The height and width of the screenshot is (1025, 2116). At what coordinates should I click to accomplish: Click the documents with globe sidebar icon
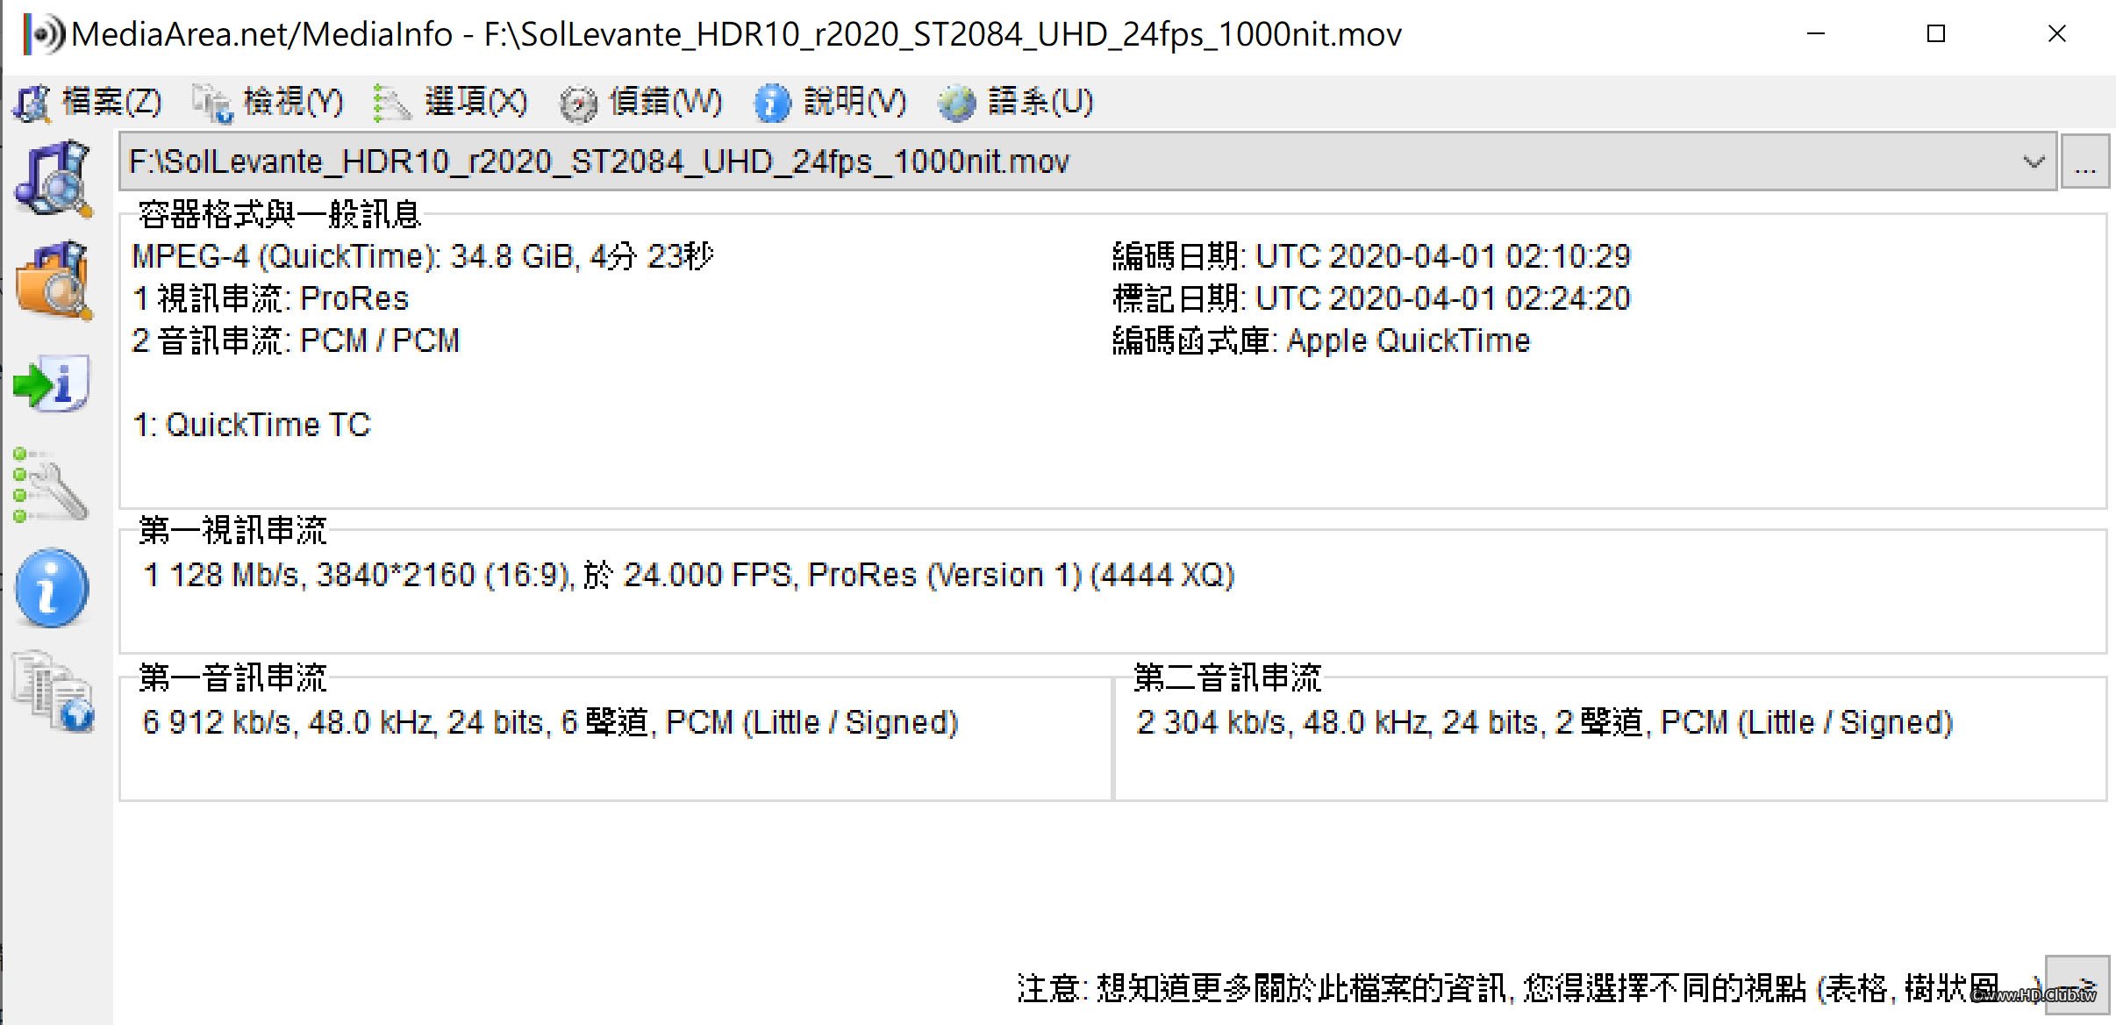coord(54,692)
